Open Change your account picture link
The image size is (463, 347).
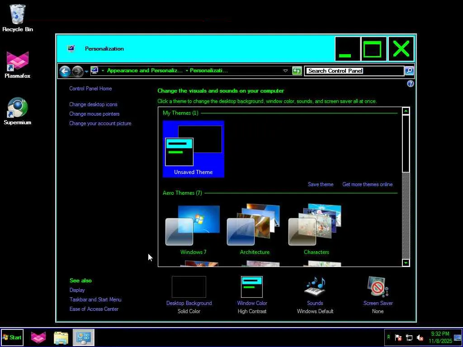click(x=100, y=123)
